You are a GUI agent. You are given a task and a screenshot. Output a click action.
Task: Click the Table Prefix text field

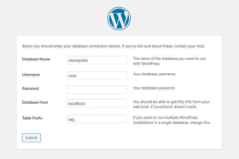(x=97, y=119)
